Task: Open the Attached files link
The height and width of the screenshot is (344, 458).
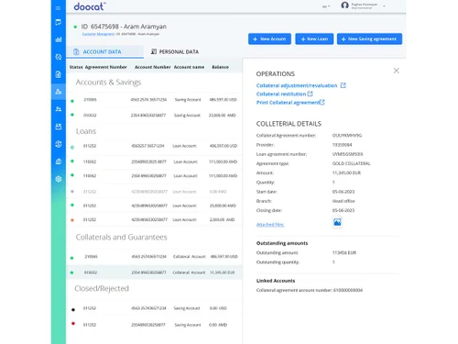Action: 270,225
